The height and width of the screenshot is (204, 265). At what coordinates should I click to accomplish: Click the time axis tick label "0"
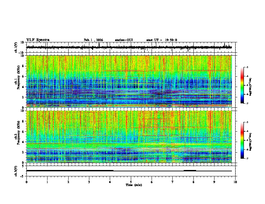26,182
